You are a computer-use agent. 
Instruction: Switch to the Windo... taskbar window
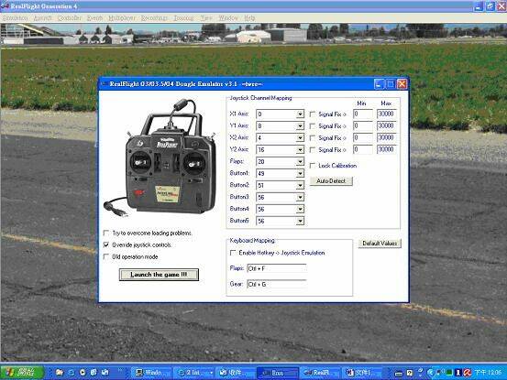pos(150,373)
